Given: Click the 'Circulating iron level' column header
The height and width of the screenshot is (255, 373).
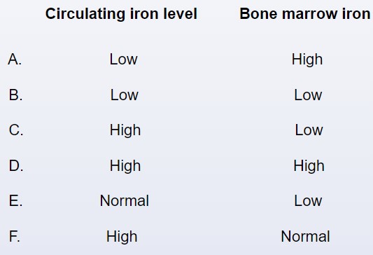Looking at the screenshot, I should pos(121,14).
